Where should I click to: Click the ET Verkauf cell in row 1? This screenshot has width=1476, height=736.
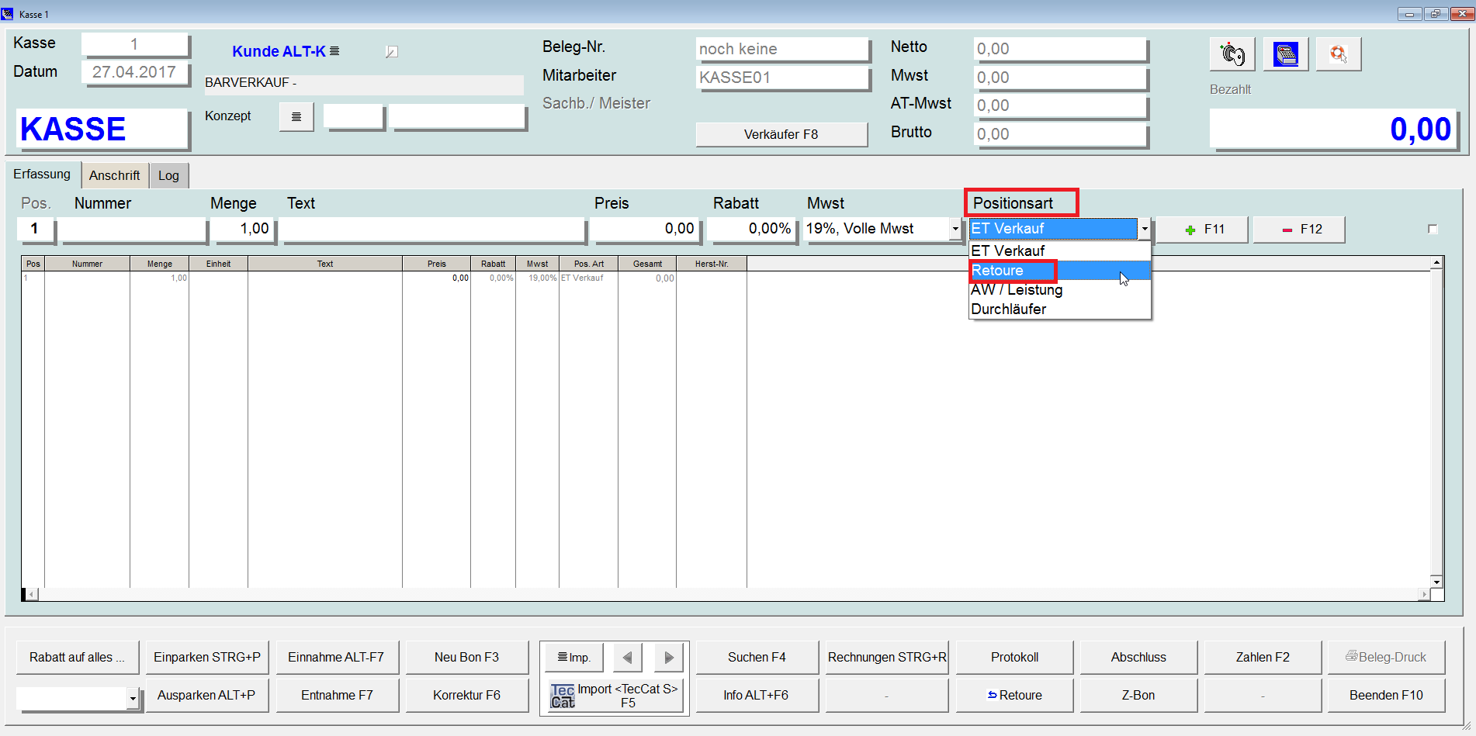(588, 278)
